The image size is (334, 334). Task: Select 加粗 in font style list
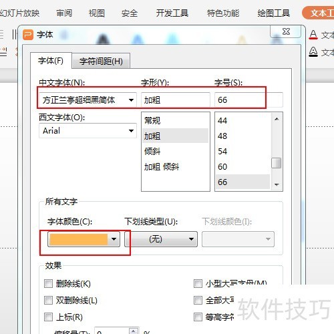point(176,136)
